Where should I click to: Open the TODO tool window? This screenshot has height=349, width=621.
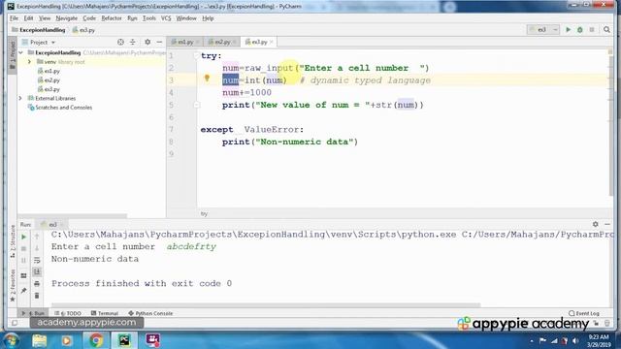[x=68, y=313]
